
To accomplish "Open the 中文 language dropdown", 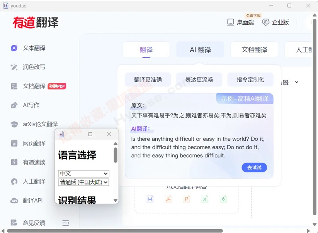I will 83,174.
